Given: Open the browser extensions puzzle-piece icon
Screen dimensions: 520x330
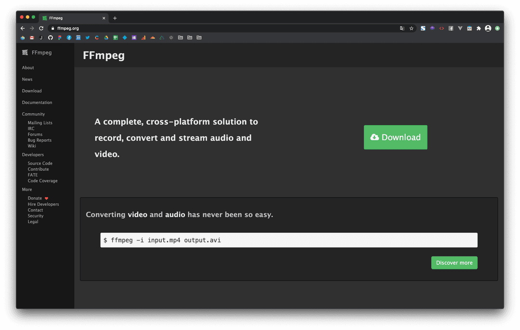Looking at the screenshot, I should click(479, 28).
